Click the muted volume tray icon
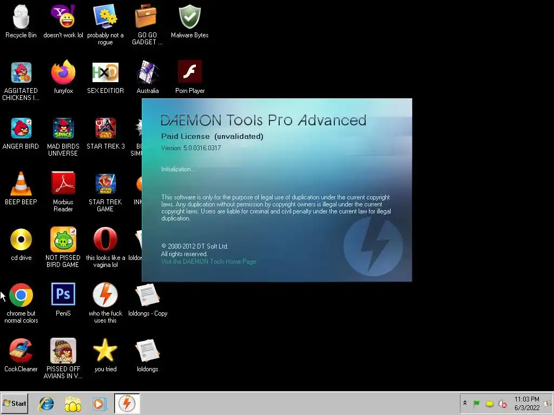Viewport: 554px width, 415px height. pos(502,403)
